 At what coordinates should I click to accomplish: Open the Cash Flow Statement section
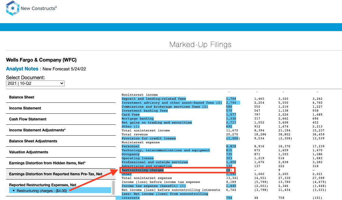pyautogui.click(x=28, y=119)
